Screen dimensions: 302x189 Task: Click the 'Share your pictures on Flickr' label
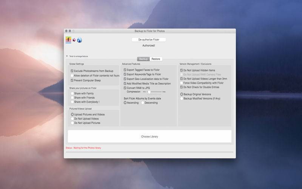point(83,88)
